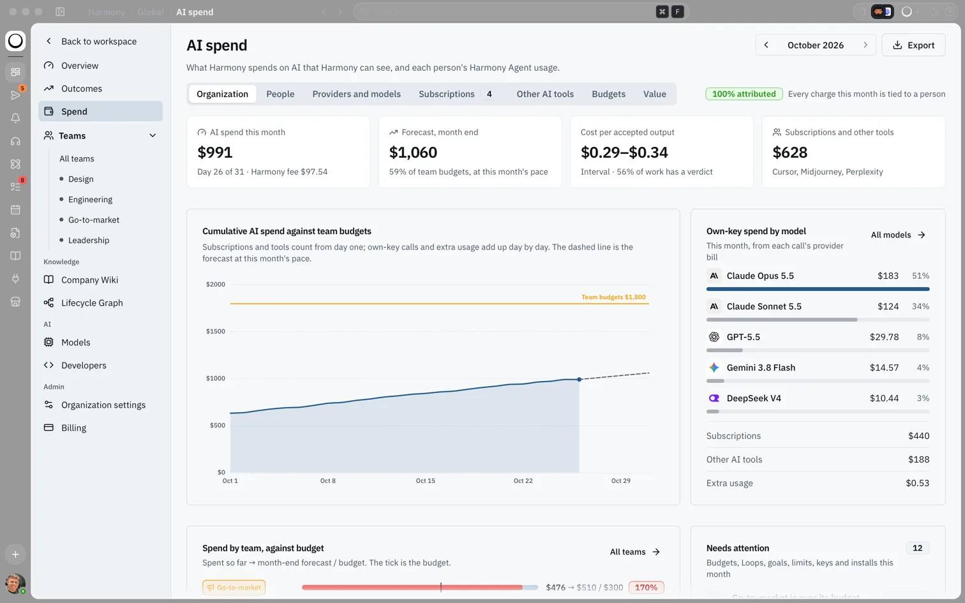Click the Lifecycle Graph node icon

49,303
